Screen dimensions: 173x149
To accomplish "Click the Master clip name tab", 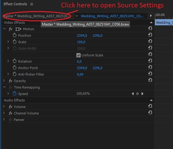I will (x=37, y=16).
